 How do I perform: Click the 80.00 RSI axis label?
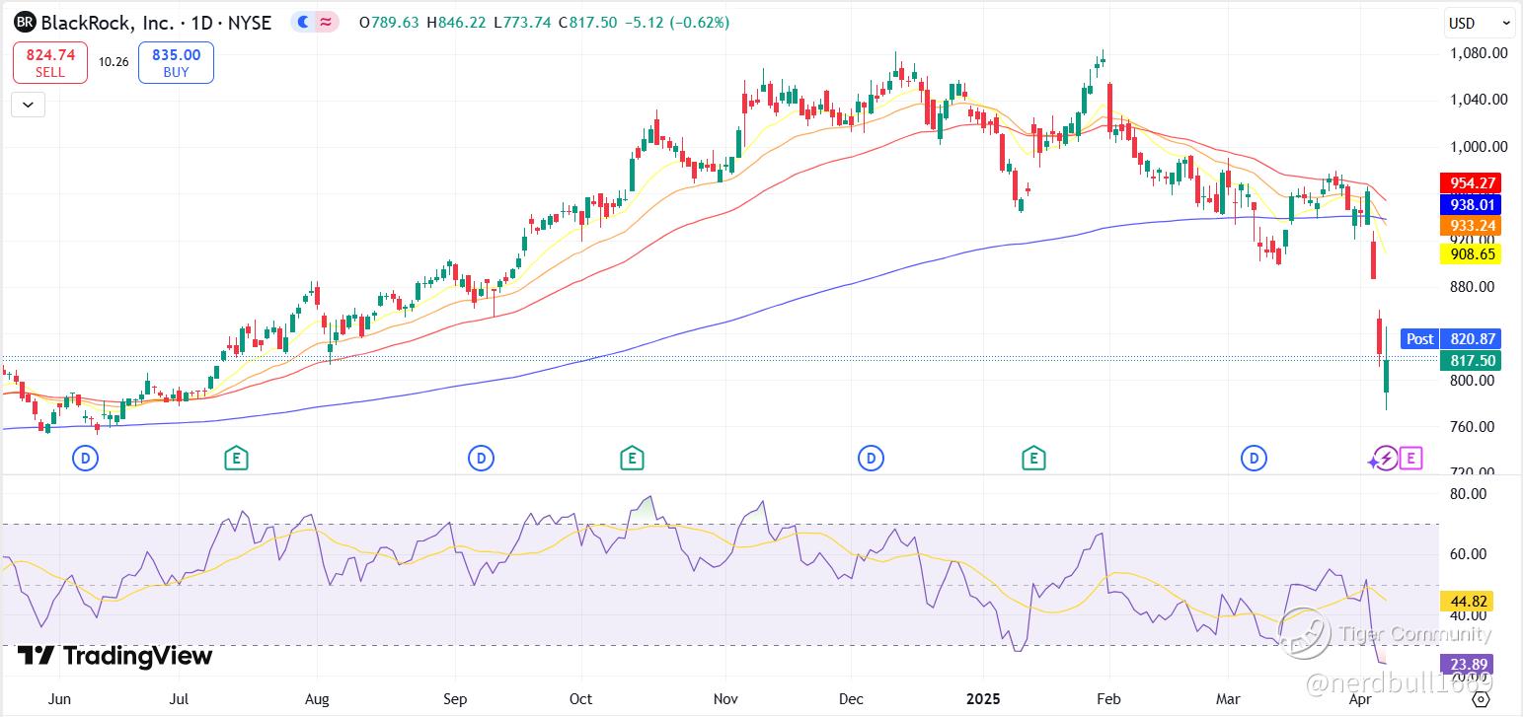pyautogui.click(x=1470, y=494)
